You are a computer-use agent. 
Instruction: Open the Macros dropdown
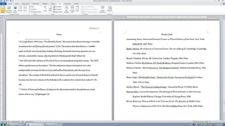point(110,9)
